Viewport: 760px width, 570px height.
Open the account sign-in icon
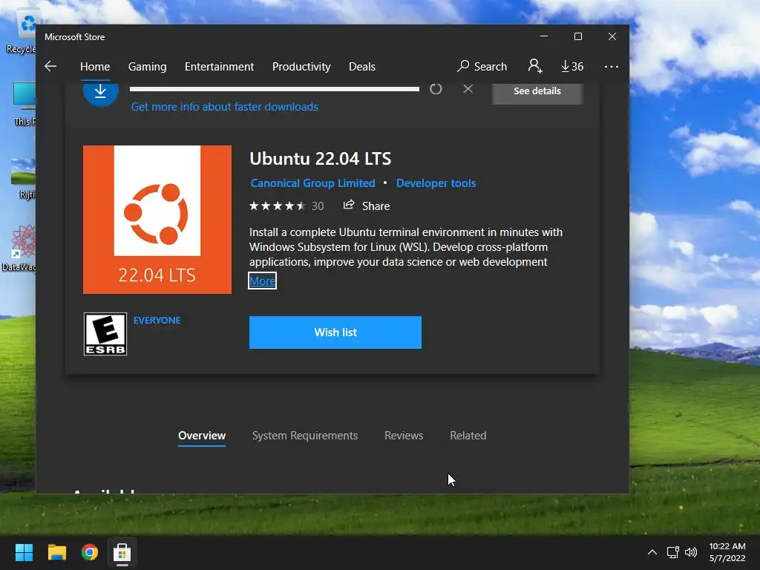535,66
